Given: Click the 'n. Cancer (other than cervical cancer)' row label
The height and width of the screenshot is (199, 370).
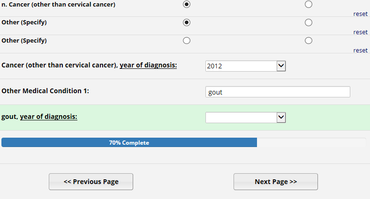Looking at the screenshot, I should pos(59,5).
